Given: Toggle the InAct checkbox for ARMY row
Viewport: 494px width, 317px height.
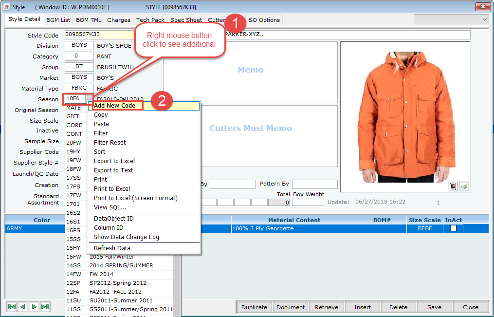Looking at the screenshot, I should pyautogui.click(x=453, y=228).
